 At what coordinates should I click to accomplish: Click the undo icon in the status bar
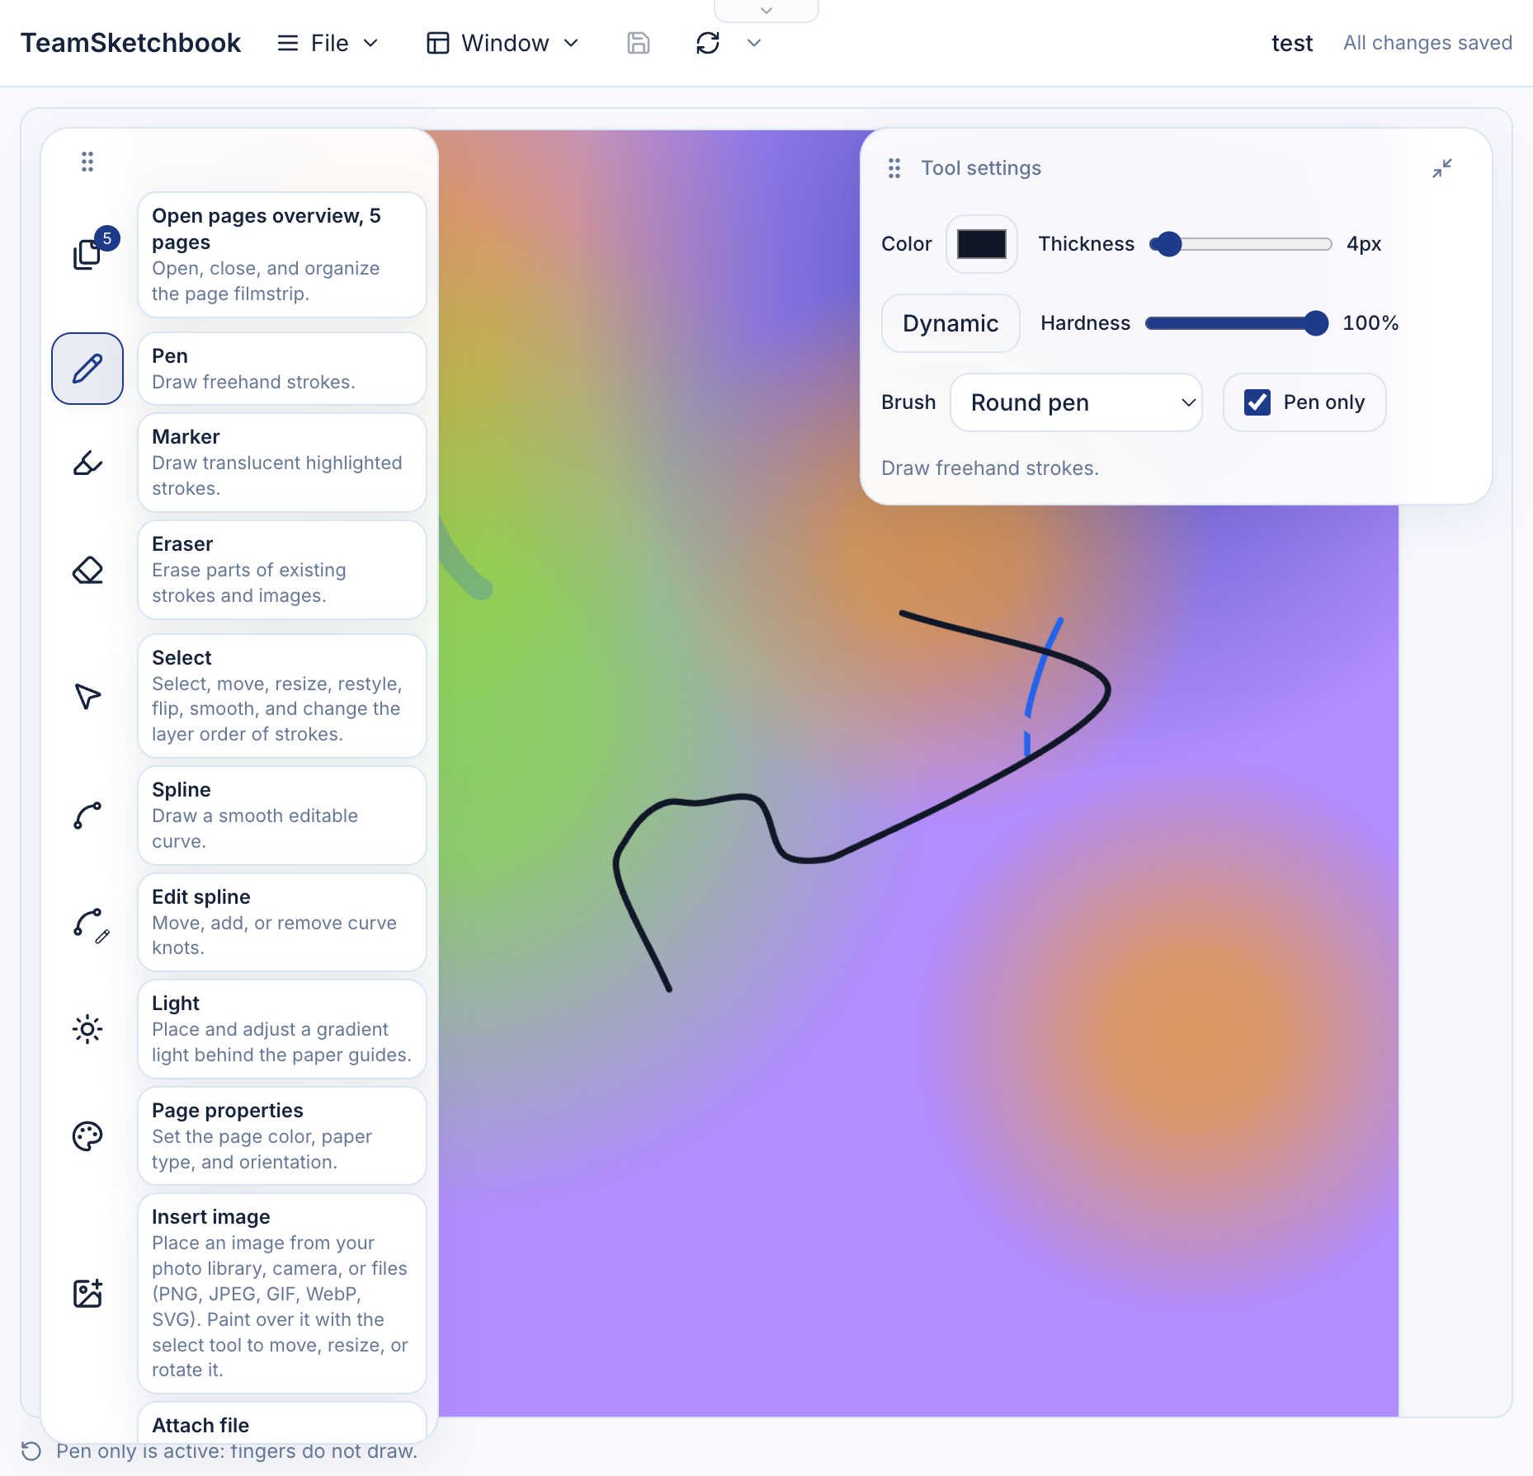(x=31, y=1451)
